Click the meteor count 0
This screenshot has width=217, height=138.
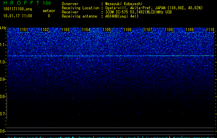coord(49,16)
